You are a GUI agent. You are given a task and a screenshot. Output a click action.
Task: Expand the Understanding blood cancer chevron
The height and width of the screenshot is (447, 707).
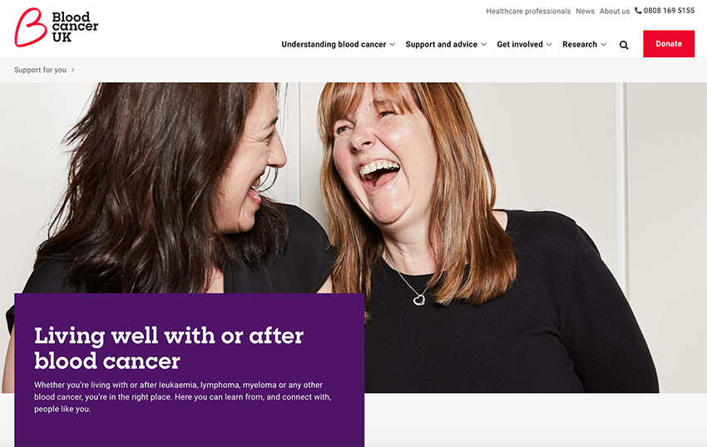pos(393,44)
